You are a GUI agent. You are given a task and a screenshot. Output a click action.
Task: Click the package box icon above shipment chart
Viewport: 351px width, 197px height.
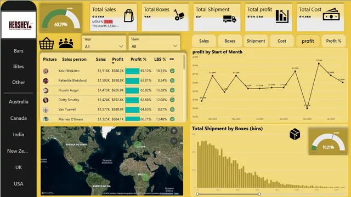click(295, 134)
